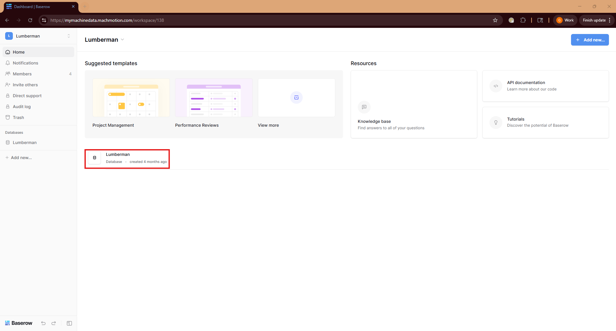Open the Lumberman workspace switcher in sidebar

pos(38,36)
